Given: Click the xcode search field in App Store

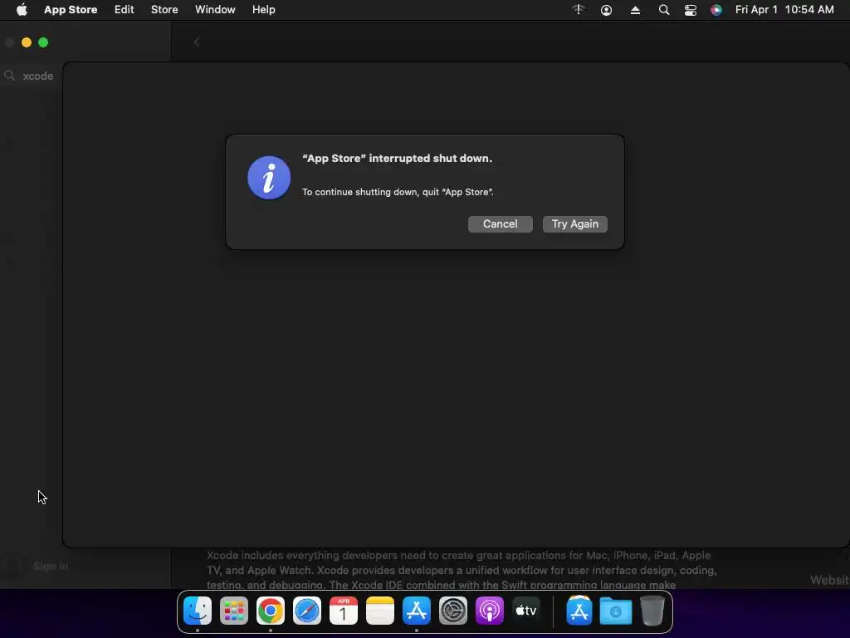Looking at the screenshot, I should pos(32,76).
